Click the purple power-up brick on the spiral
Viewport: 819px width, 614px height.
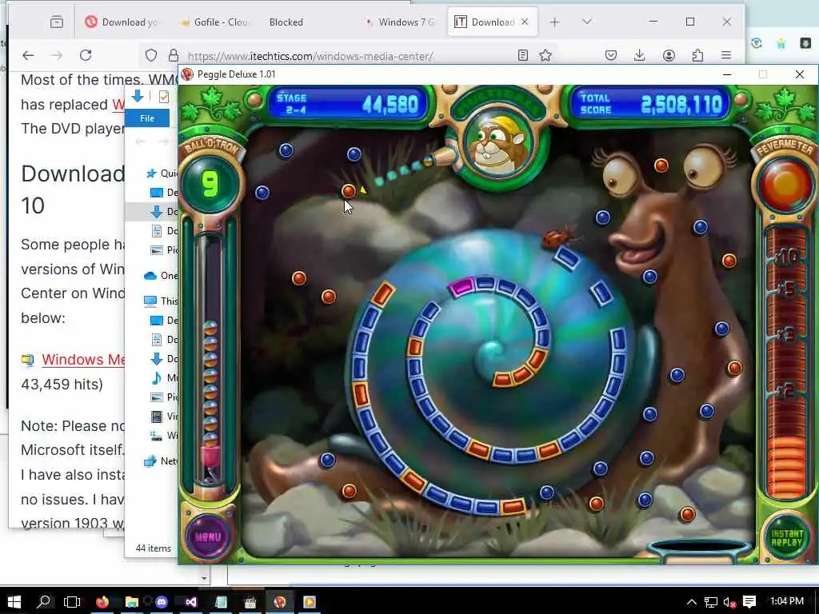click(461, 287)
